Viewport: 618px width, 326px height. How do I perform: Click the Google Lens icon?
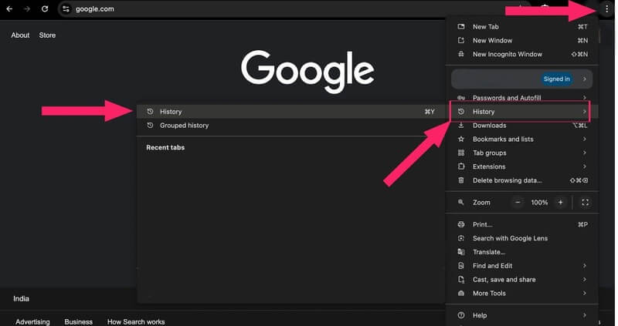click(460, 238)
